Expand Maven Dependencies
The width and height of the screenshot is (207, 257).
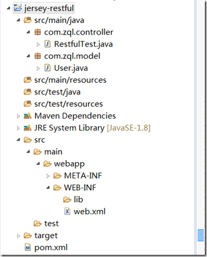pos(18,116)
